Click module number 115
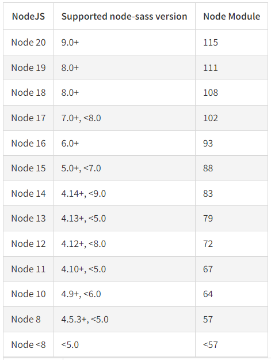 [x=211, y=43]
